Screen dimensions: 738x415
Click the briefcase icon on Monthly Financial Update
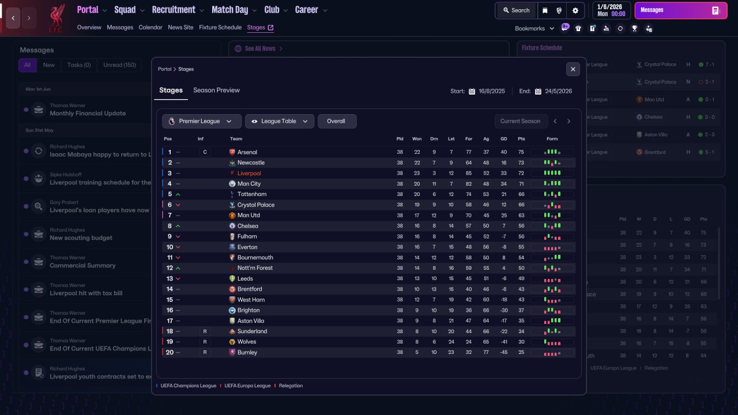(x=39, y=110)
